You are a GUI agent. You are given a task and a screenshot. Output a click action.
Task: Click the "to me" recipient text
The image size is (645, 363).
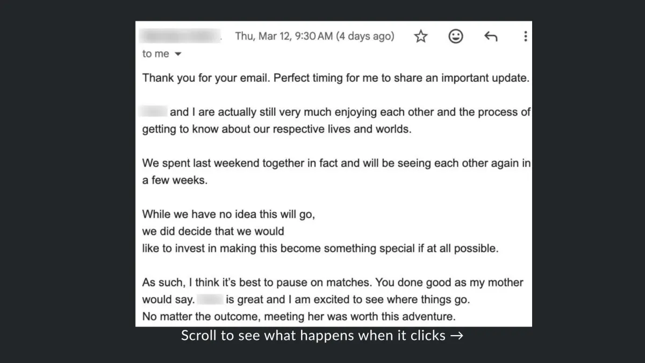coord(155,54)
